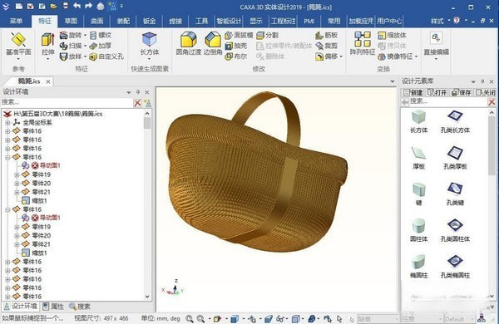Pick the 键 key catalog item

419,194
